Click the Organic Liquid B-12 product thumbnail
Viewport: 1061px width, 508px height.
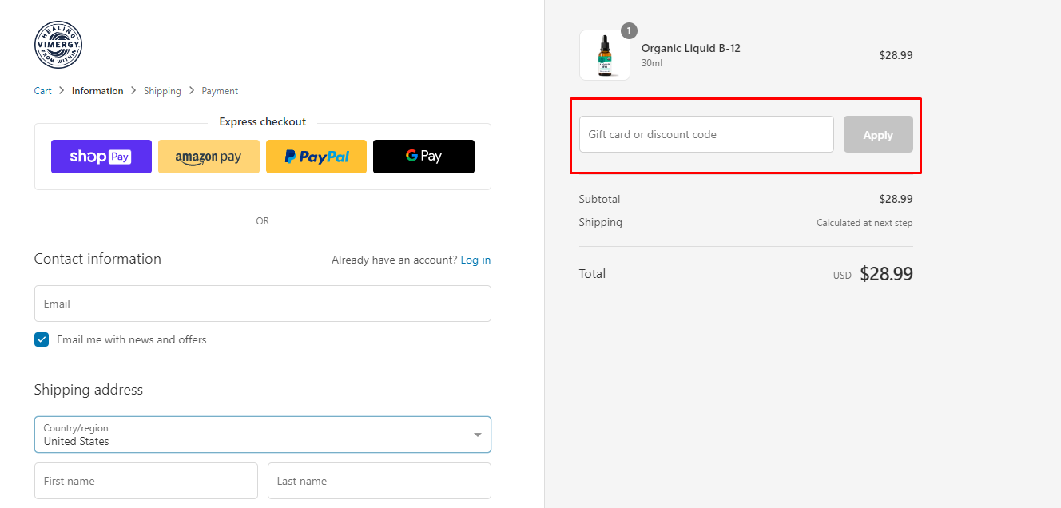click(605, 55)
